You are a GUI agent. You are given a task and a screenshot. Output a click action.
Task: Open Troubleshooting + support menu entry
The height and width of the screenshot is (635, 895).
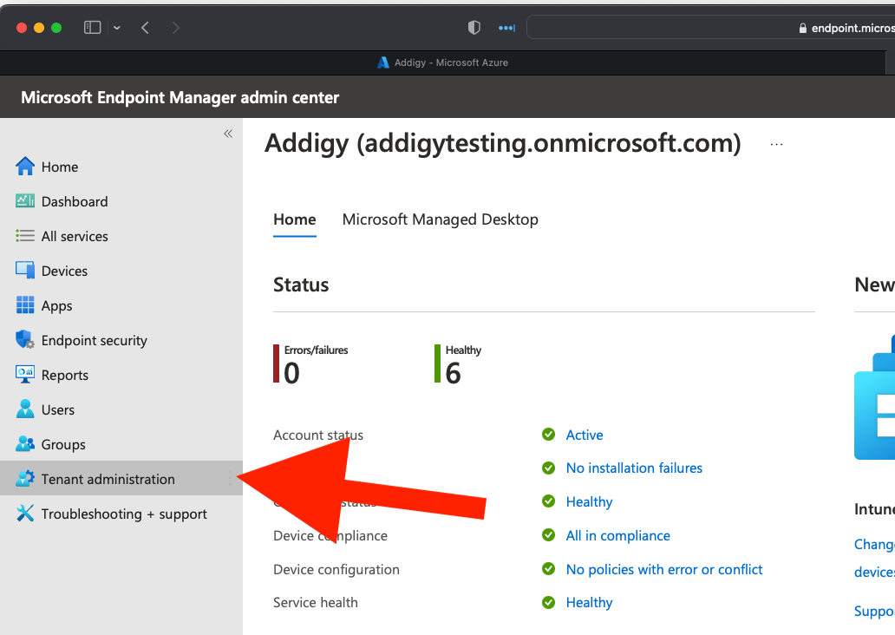point(124,514)
